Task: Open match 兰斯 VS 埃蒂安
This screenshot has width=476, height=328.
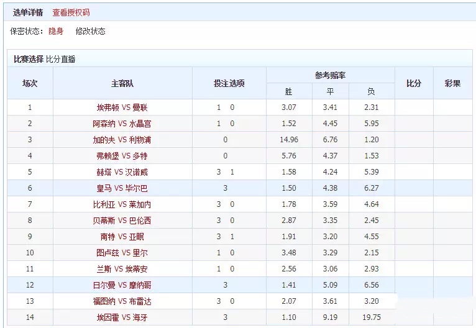Action: click(x=122, y=269)
